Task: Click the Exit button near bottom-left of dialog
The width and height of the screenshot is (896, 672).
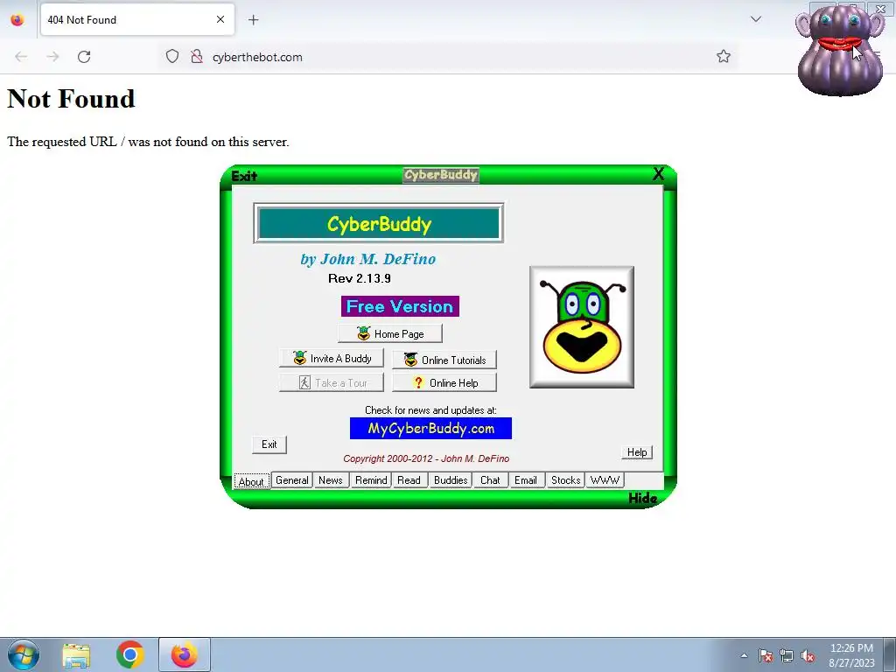Action: [269, 444]
